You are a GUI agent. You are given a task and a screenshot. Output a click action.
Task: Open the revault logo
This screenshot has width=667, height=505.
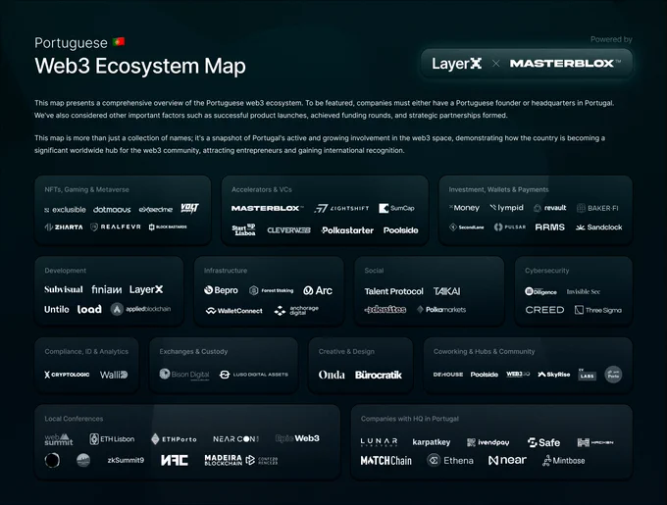pyautogui.click(x=550, y=208)
